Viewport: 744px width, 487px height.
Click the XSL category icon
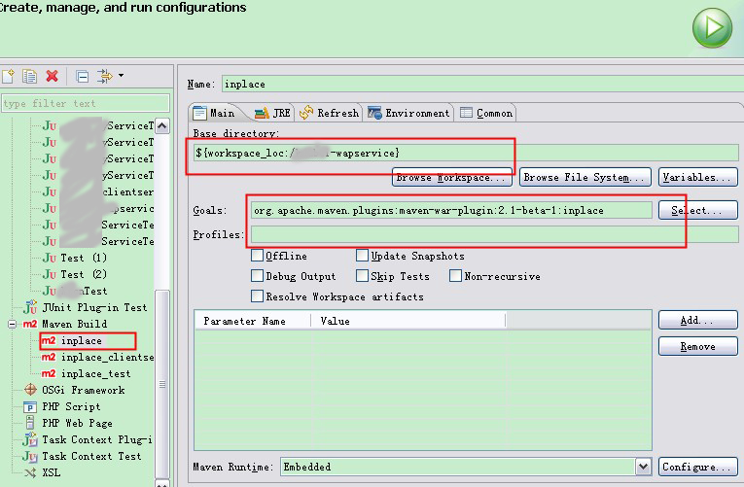click(30, 472)
